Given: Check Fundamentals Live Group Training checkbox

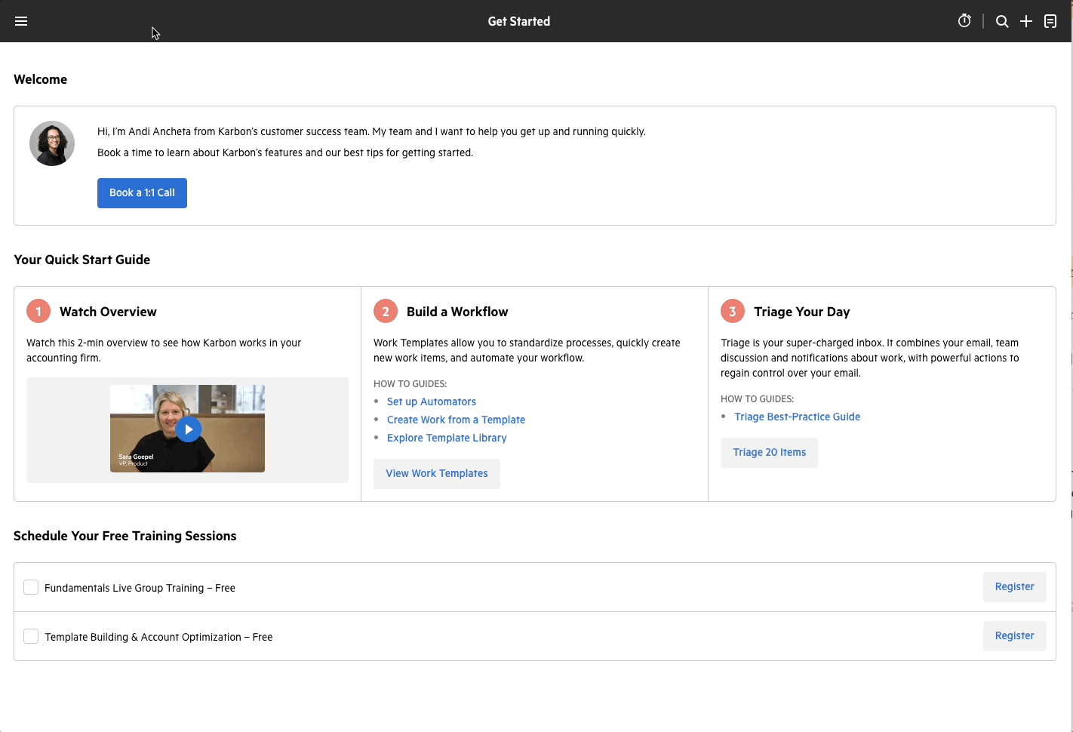Looking at the screenshot, I should pyautogui.click(x=31, y=587).
